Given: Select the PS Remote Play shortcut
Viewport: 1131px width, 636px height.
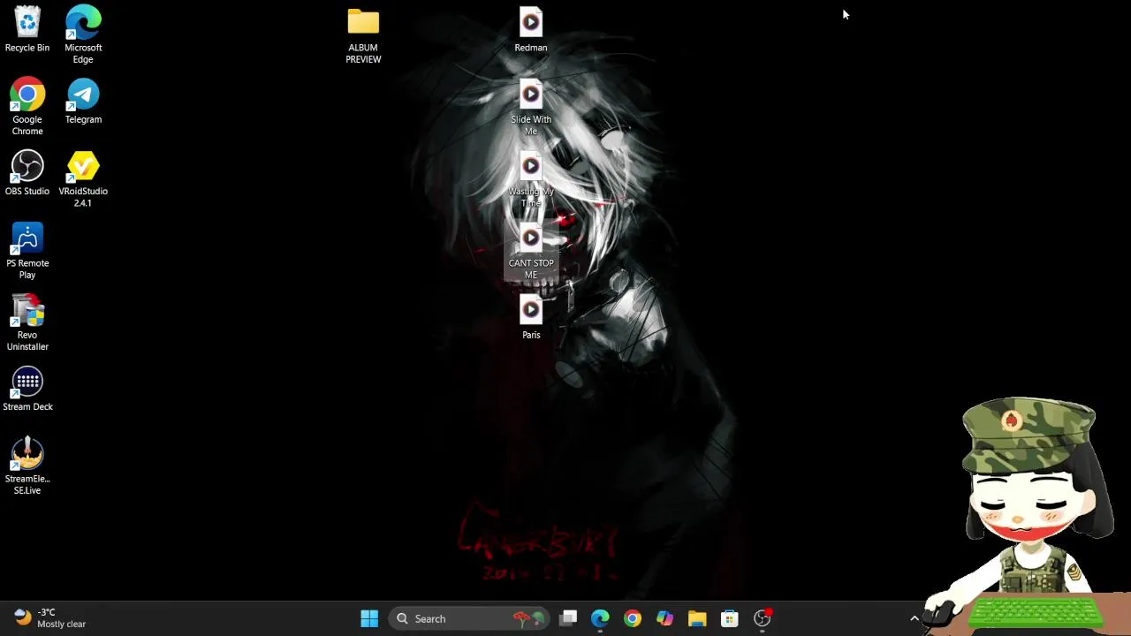Looking at the screenshot, I should (27, 251).
